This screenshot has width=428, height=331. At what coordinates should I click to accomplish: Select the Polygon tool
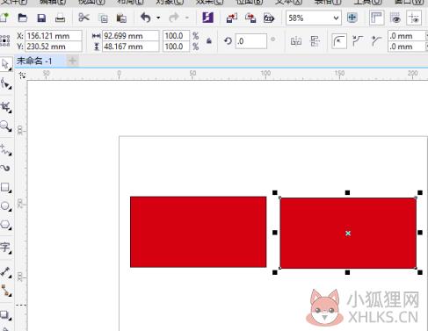[x=5, y=225]
